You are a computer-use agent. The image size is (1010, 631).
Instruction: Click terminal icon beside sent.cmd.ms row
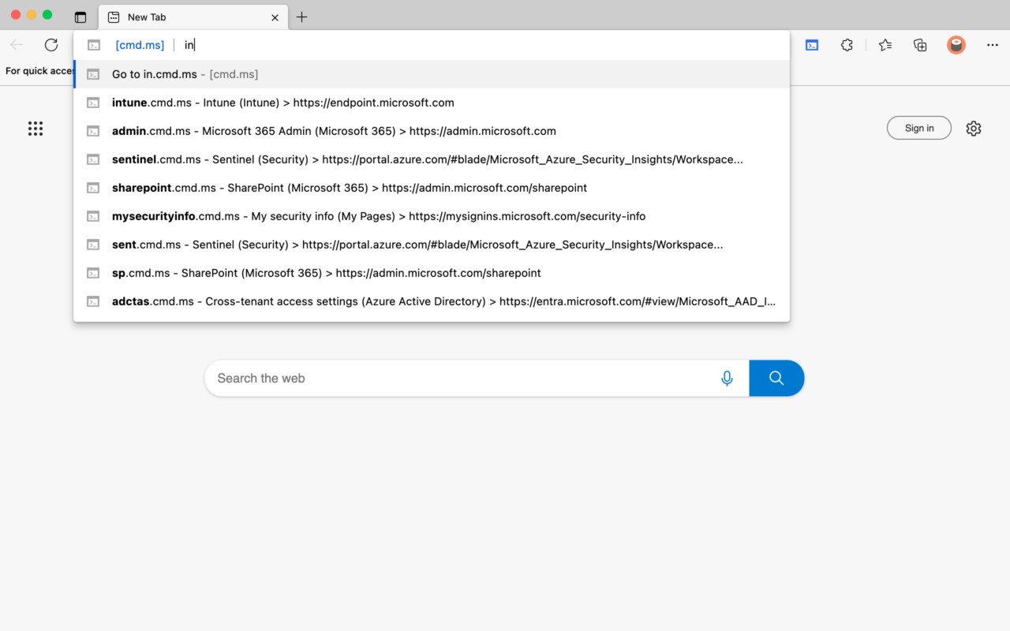[93, 245]
